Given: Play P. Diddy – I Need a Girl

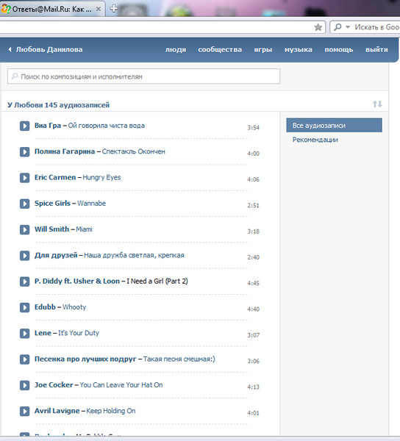Looking at the screenshot, I should pyautogui.click(x=24, y=282).
